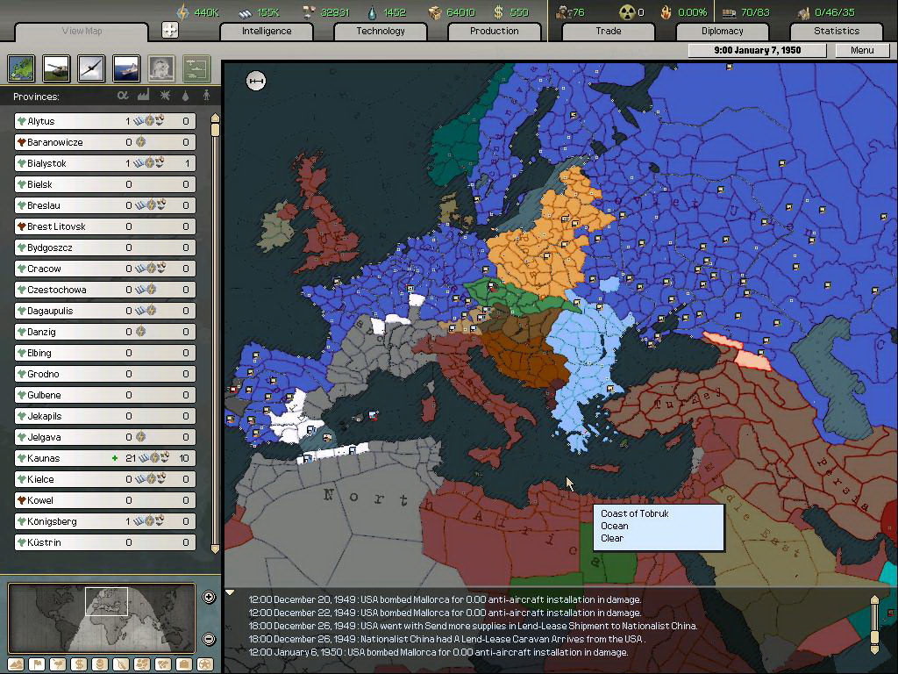Image resolution: width=898 pixels, height=674 pixels.
Task: Select the Königsberg province row
Action: pos(105,521)
